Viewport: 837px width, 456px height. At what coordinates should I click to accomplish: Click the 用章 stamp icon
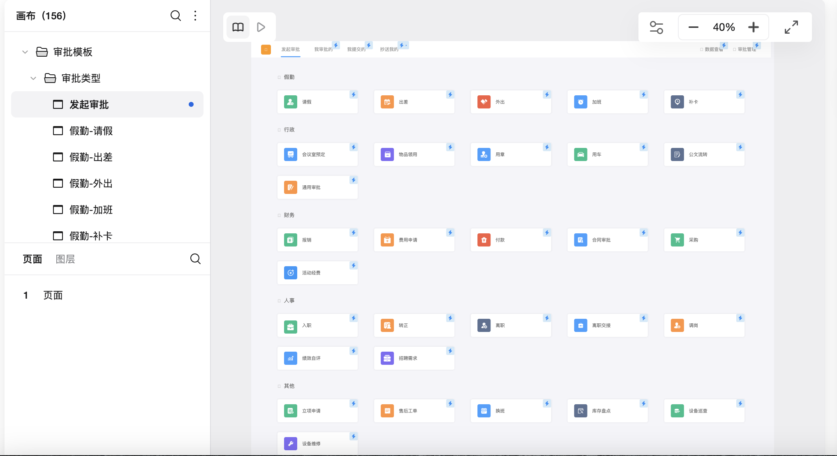484,154
